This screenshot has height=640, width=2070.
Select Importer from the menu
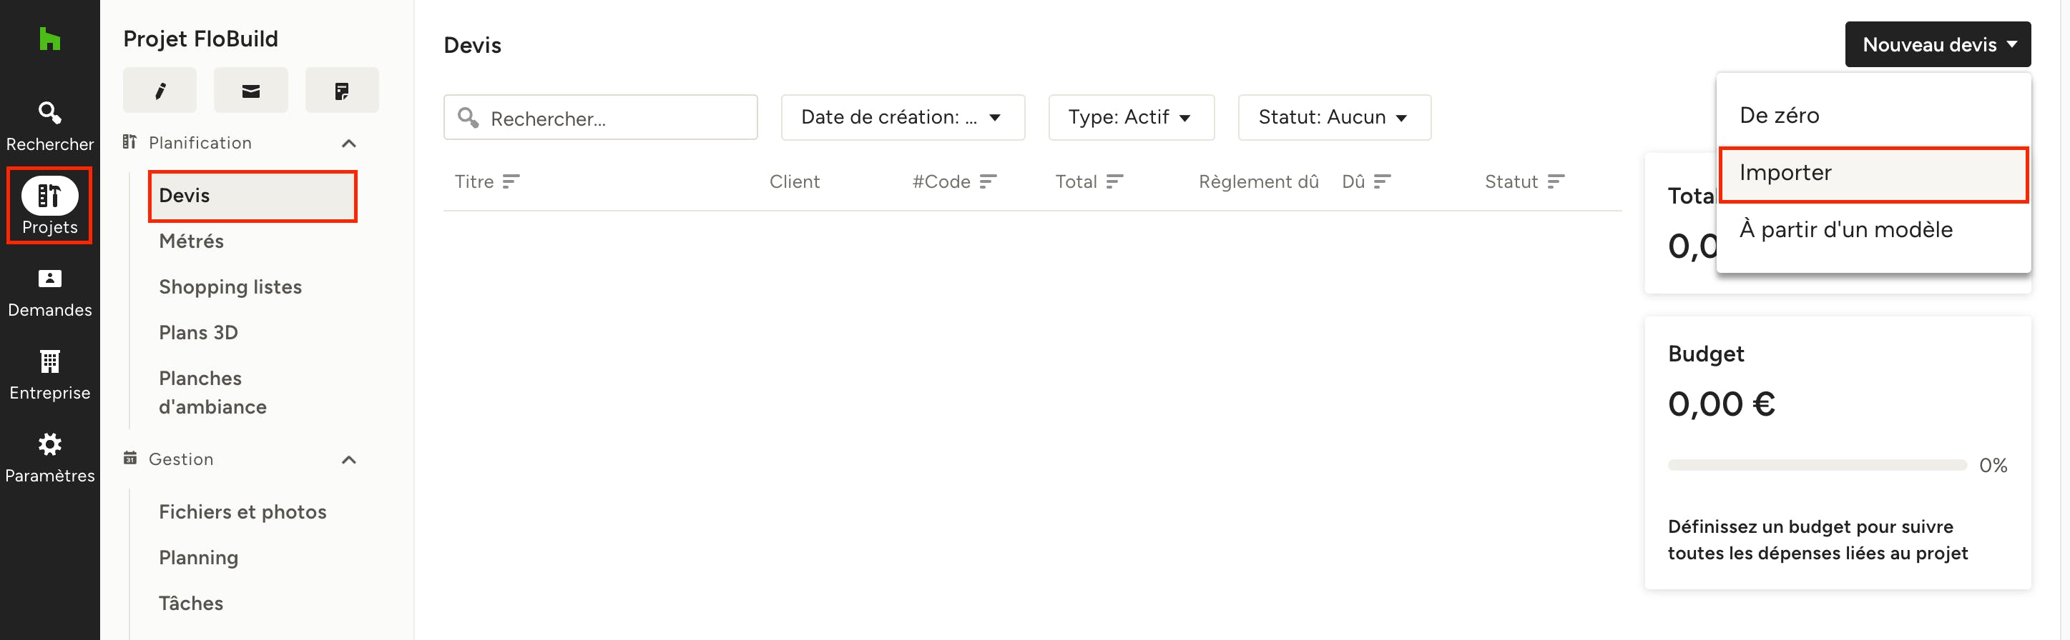1873,174
